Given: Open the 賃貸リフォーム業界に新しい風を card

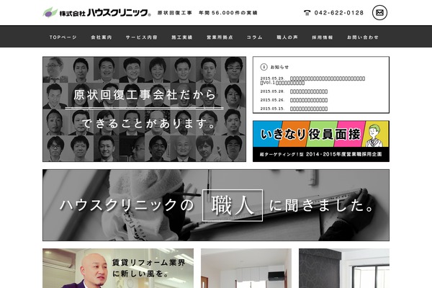Looking at the screenshot, I should [118, 268].
